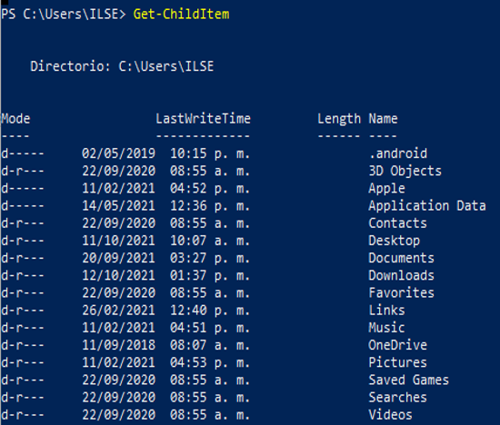The height and width of the screenshot is (425, 500).
Task: Click the mode d----- of Apple row
Action: coord(23,188)
